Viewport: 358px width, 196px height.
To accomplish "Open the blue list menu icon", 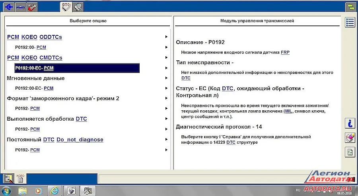I will (x=350, y=22).
